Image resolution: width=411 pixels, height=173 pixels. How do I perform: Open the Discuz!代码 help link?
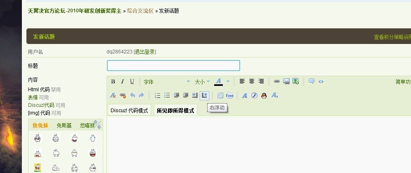(41, 105)
